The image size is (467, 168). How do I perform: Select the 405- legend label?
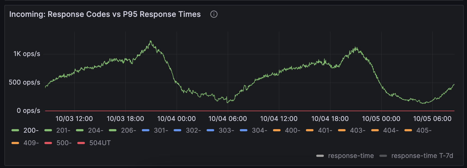pos(424,130)
